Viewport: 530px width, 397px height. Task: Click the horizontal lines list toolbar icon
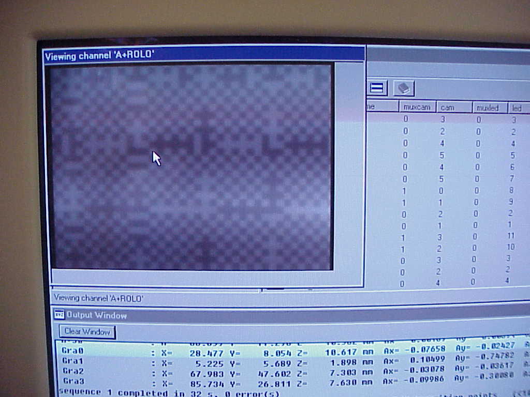pyautogui.click(x=377, y=88)
